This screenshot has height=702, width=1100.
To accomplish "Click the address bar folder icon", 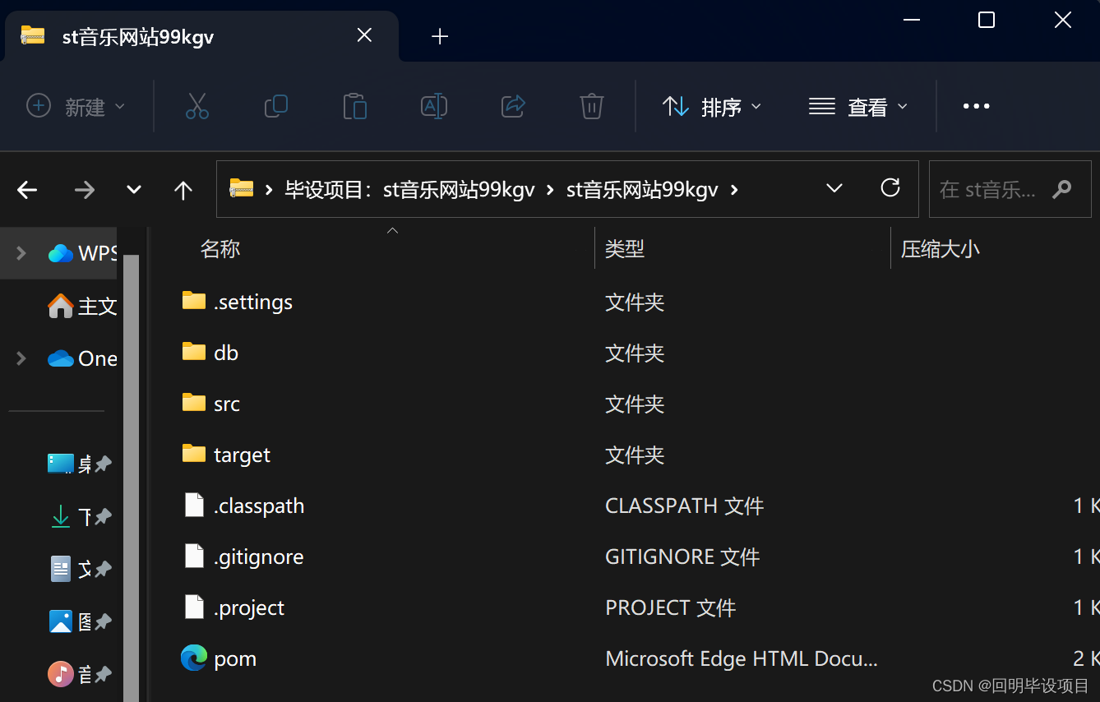I will [241, 189].
